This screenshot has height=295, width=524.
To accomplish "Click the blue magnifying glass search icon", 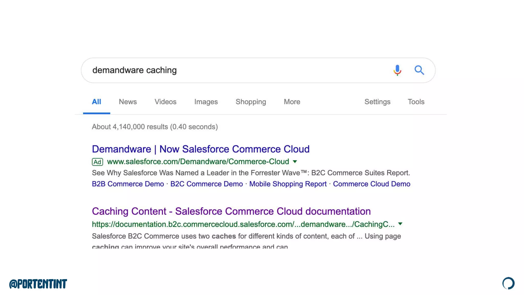I will [419, 70].
